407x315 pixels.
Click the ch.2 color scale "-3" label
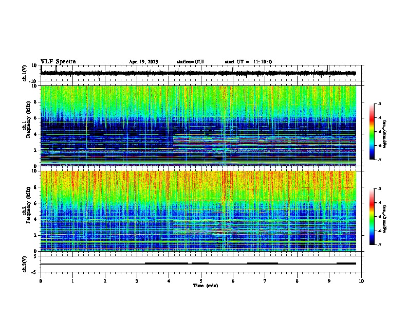click(x=379, y=189)
